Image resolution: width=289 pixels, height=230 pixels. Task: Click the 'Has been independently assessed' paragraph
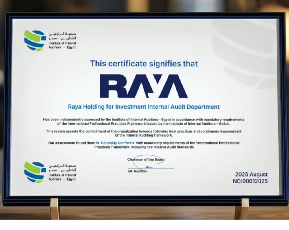click(144, 121)
